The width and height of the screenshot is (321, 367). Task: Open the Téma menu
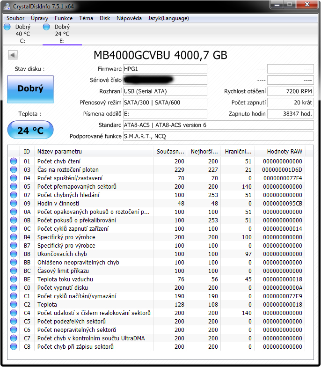tap(86, 18)
